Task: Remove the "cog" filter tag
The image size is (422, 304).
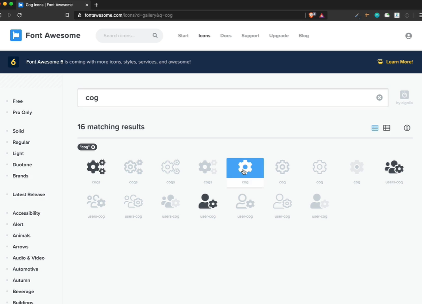Action: coord(93,147)
